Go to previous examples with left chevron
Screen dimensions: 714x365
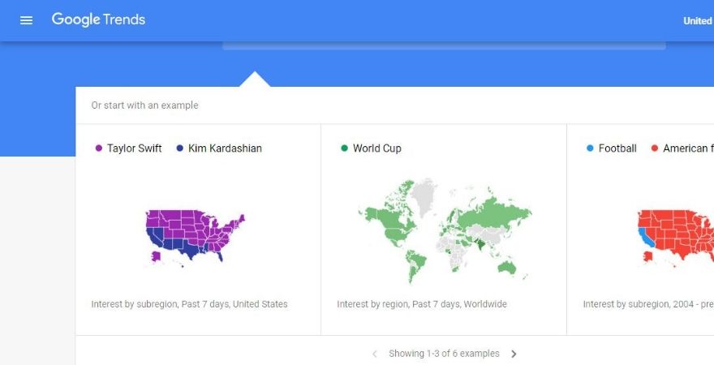pyautogui.click(x=374, y=354)
